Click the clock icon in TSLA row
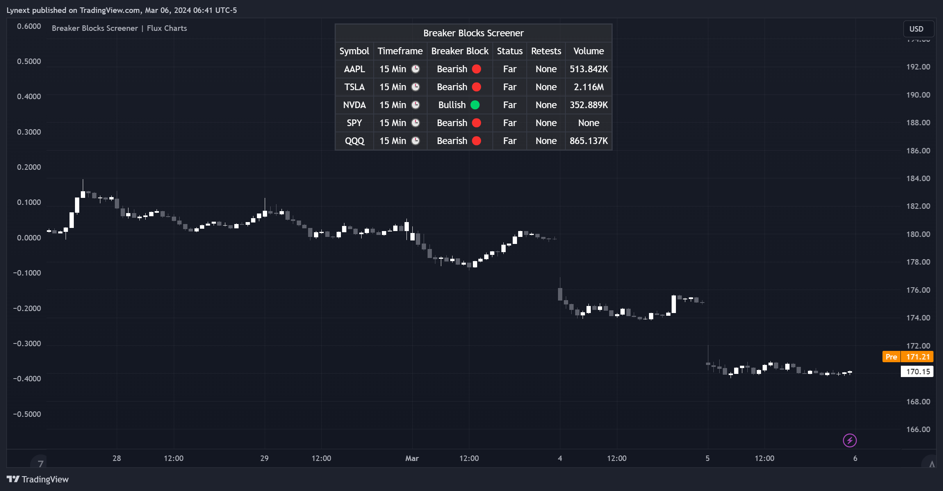The width and height of the screenshot is (943, 491). tap(415, 87)
